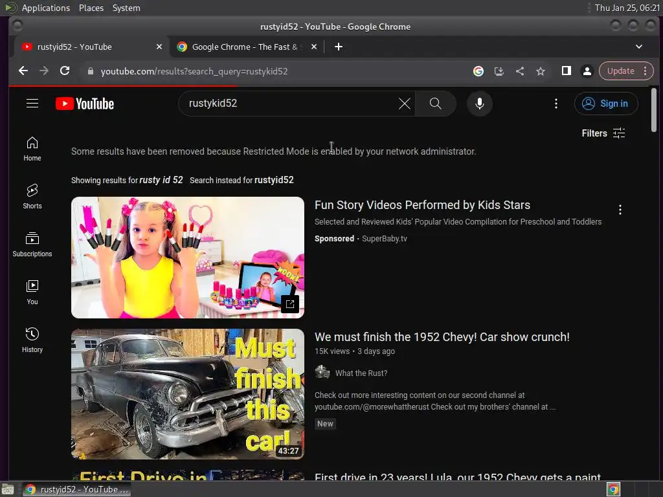
Task: Open Subscriptions in the sidebar
Action: pyautogui.click(x=32, y=245)
